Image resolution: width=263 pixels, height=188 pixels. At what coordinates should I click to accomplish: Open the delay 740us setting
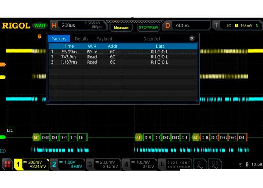[x=186, y=26]
